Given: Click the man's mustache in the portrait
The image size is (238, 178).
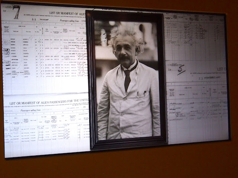Looking at the screenshot, I should (x=124, y=58).
